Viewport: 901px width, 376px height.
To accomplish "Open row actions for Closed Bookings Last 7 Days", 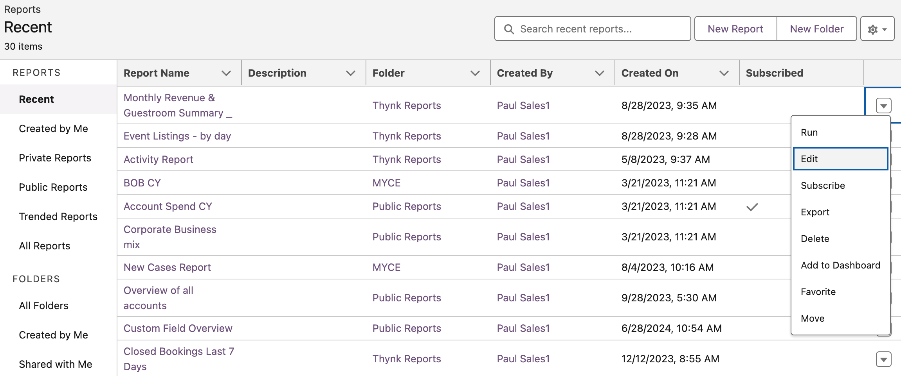I will (883, 359).
